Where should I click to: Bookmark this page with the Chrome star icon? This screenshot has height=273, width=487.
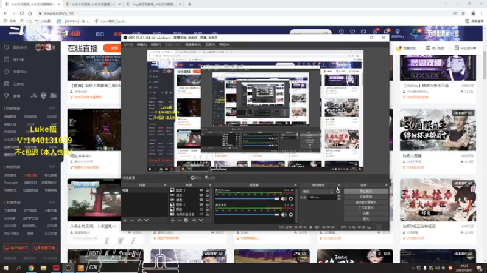point(463,13)
